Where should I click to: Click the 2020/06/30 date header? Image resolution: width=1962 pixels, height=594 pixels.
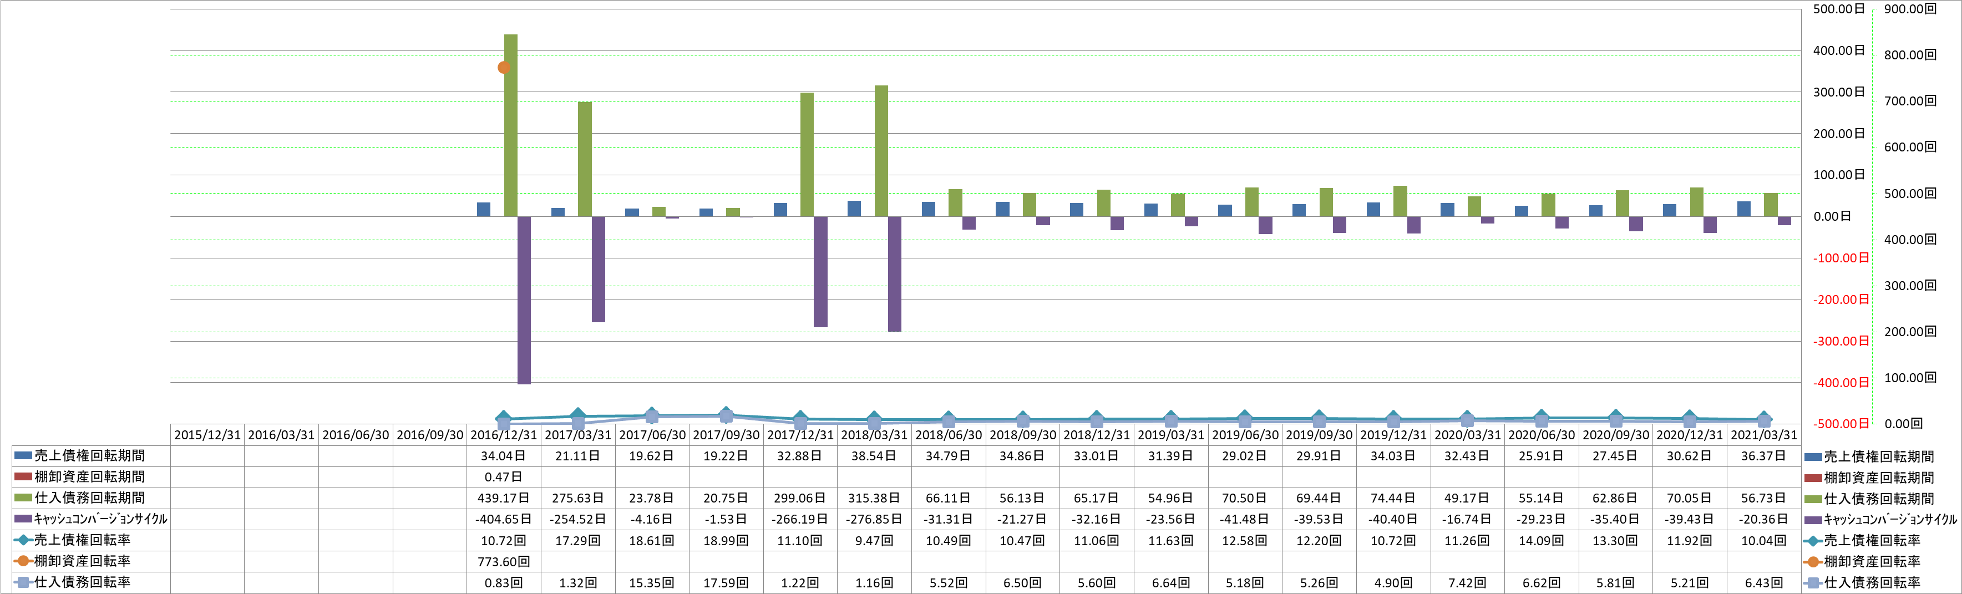(1542, 435)
